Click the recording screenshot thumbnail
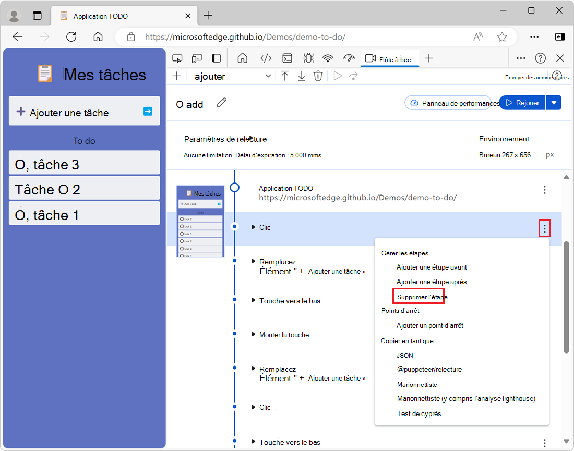574x451 pixels. (200, 221)
